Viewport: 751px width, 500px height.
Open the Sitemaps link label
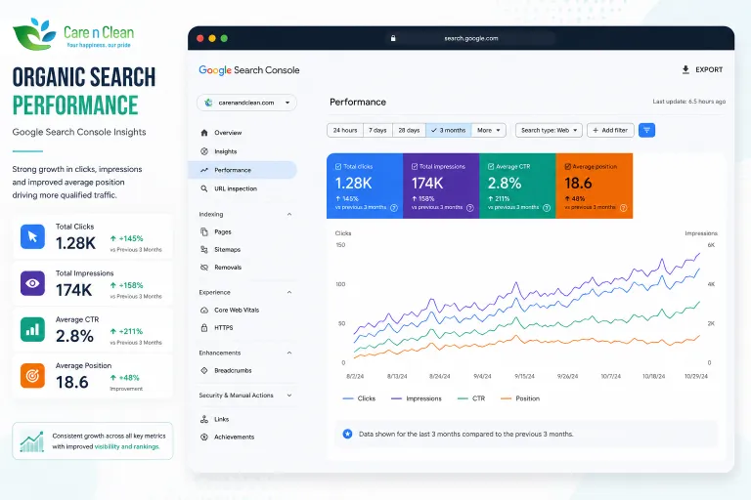point(227,249)
